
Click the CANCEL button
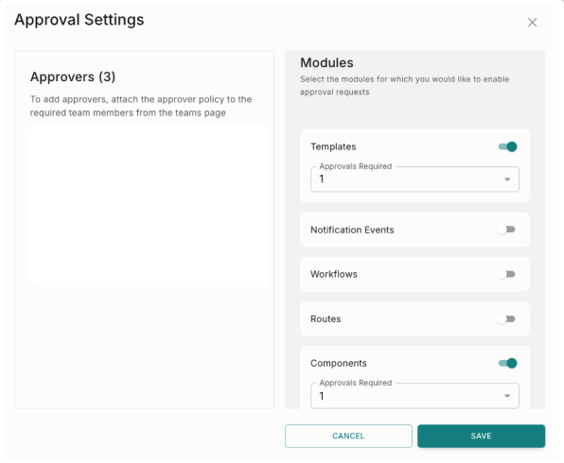pos(348,436)
